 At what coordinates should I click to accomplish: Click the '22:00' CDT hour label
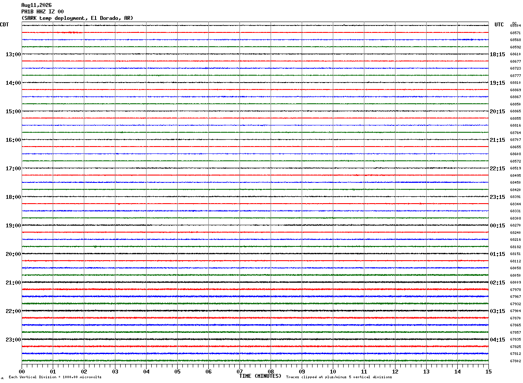[13, 311]
